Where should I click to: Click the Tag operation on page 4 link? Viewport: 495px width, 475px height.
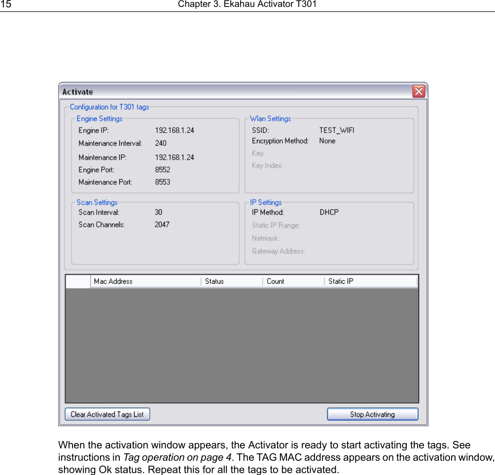[x=177, y=457]
